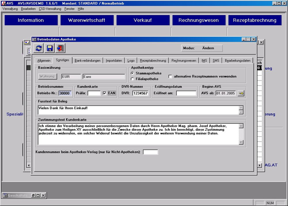Enable alternative Rezeptnummern verwenden checkbox

tap(170, 76)
